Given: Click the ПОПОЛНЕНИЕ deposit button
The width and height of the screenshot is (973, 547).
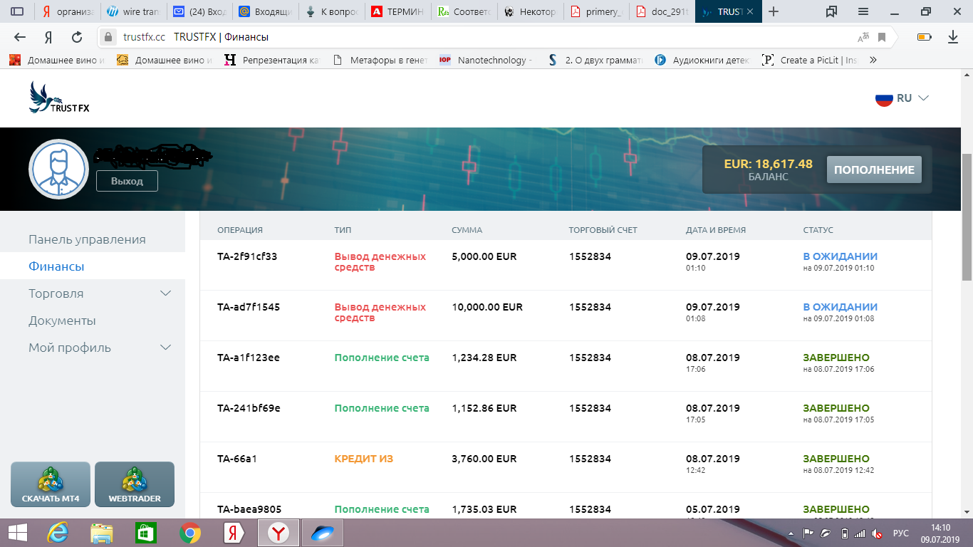Looking at the screenshot, I should point(874,170).
